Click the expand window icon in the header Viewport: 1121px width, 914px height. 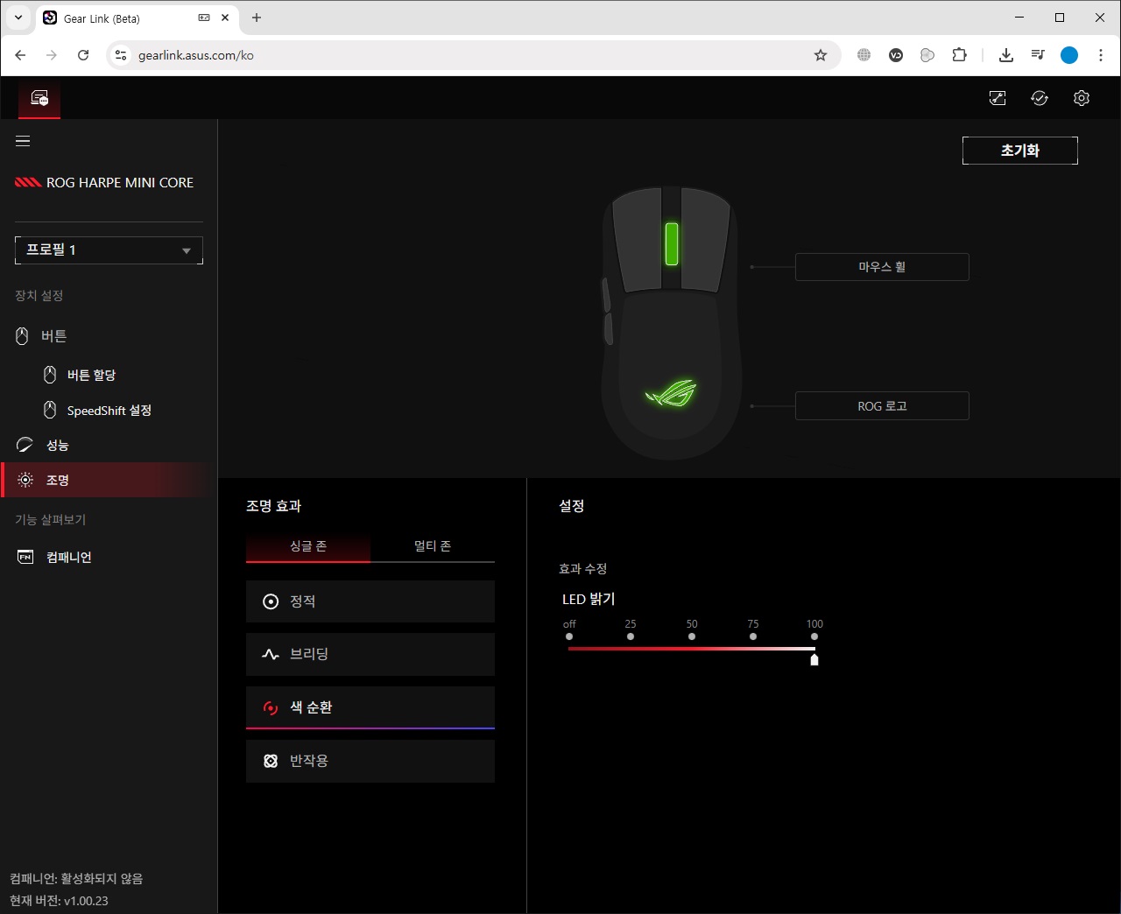(x=998, y=98)
